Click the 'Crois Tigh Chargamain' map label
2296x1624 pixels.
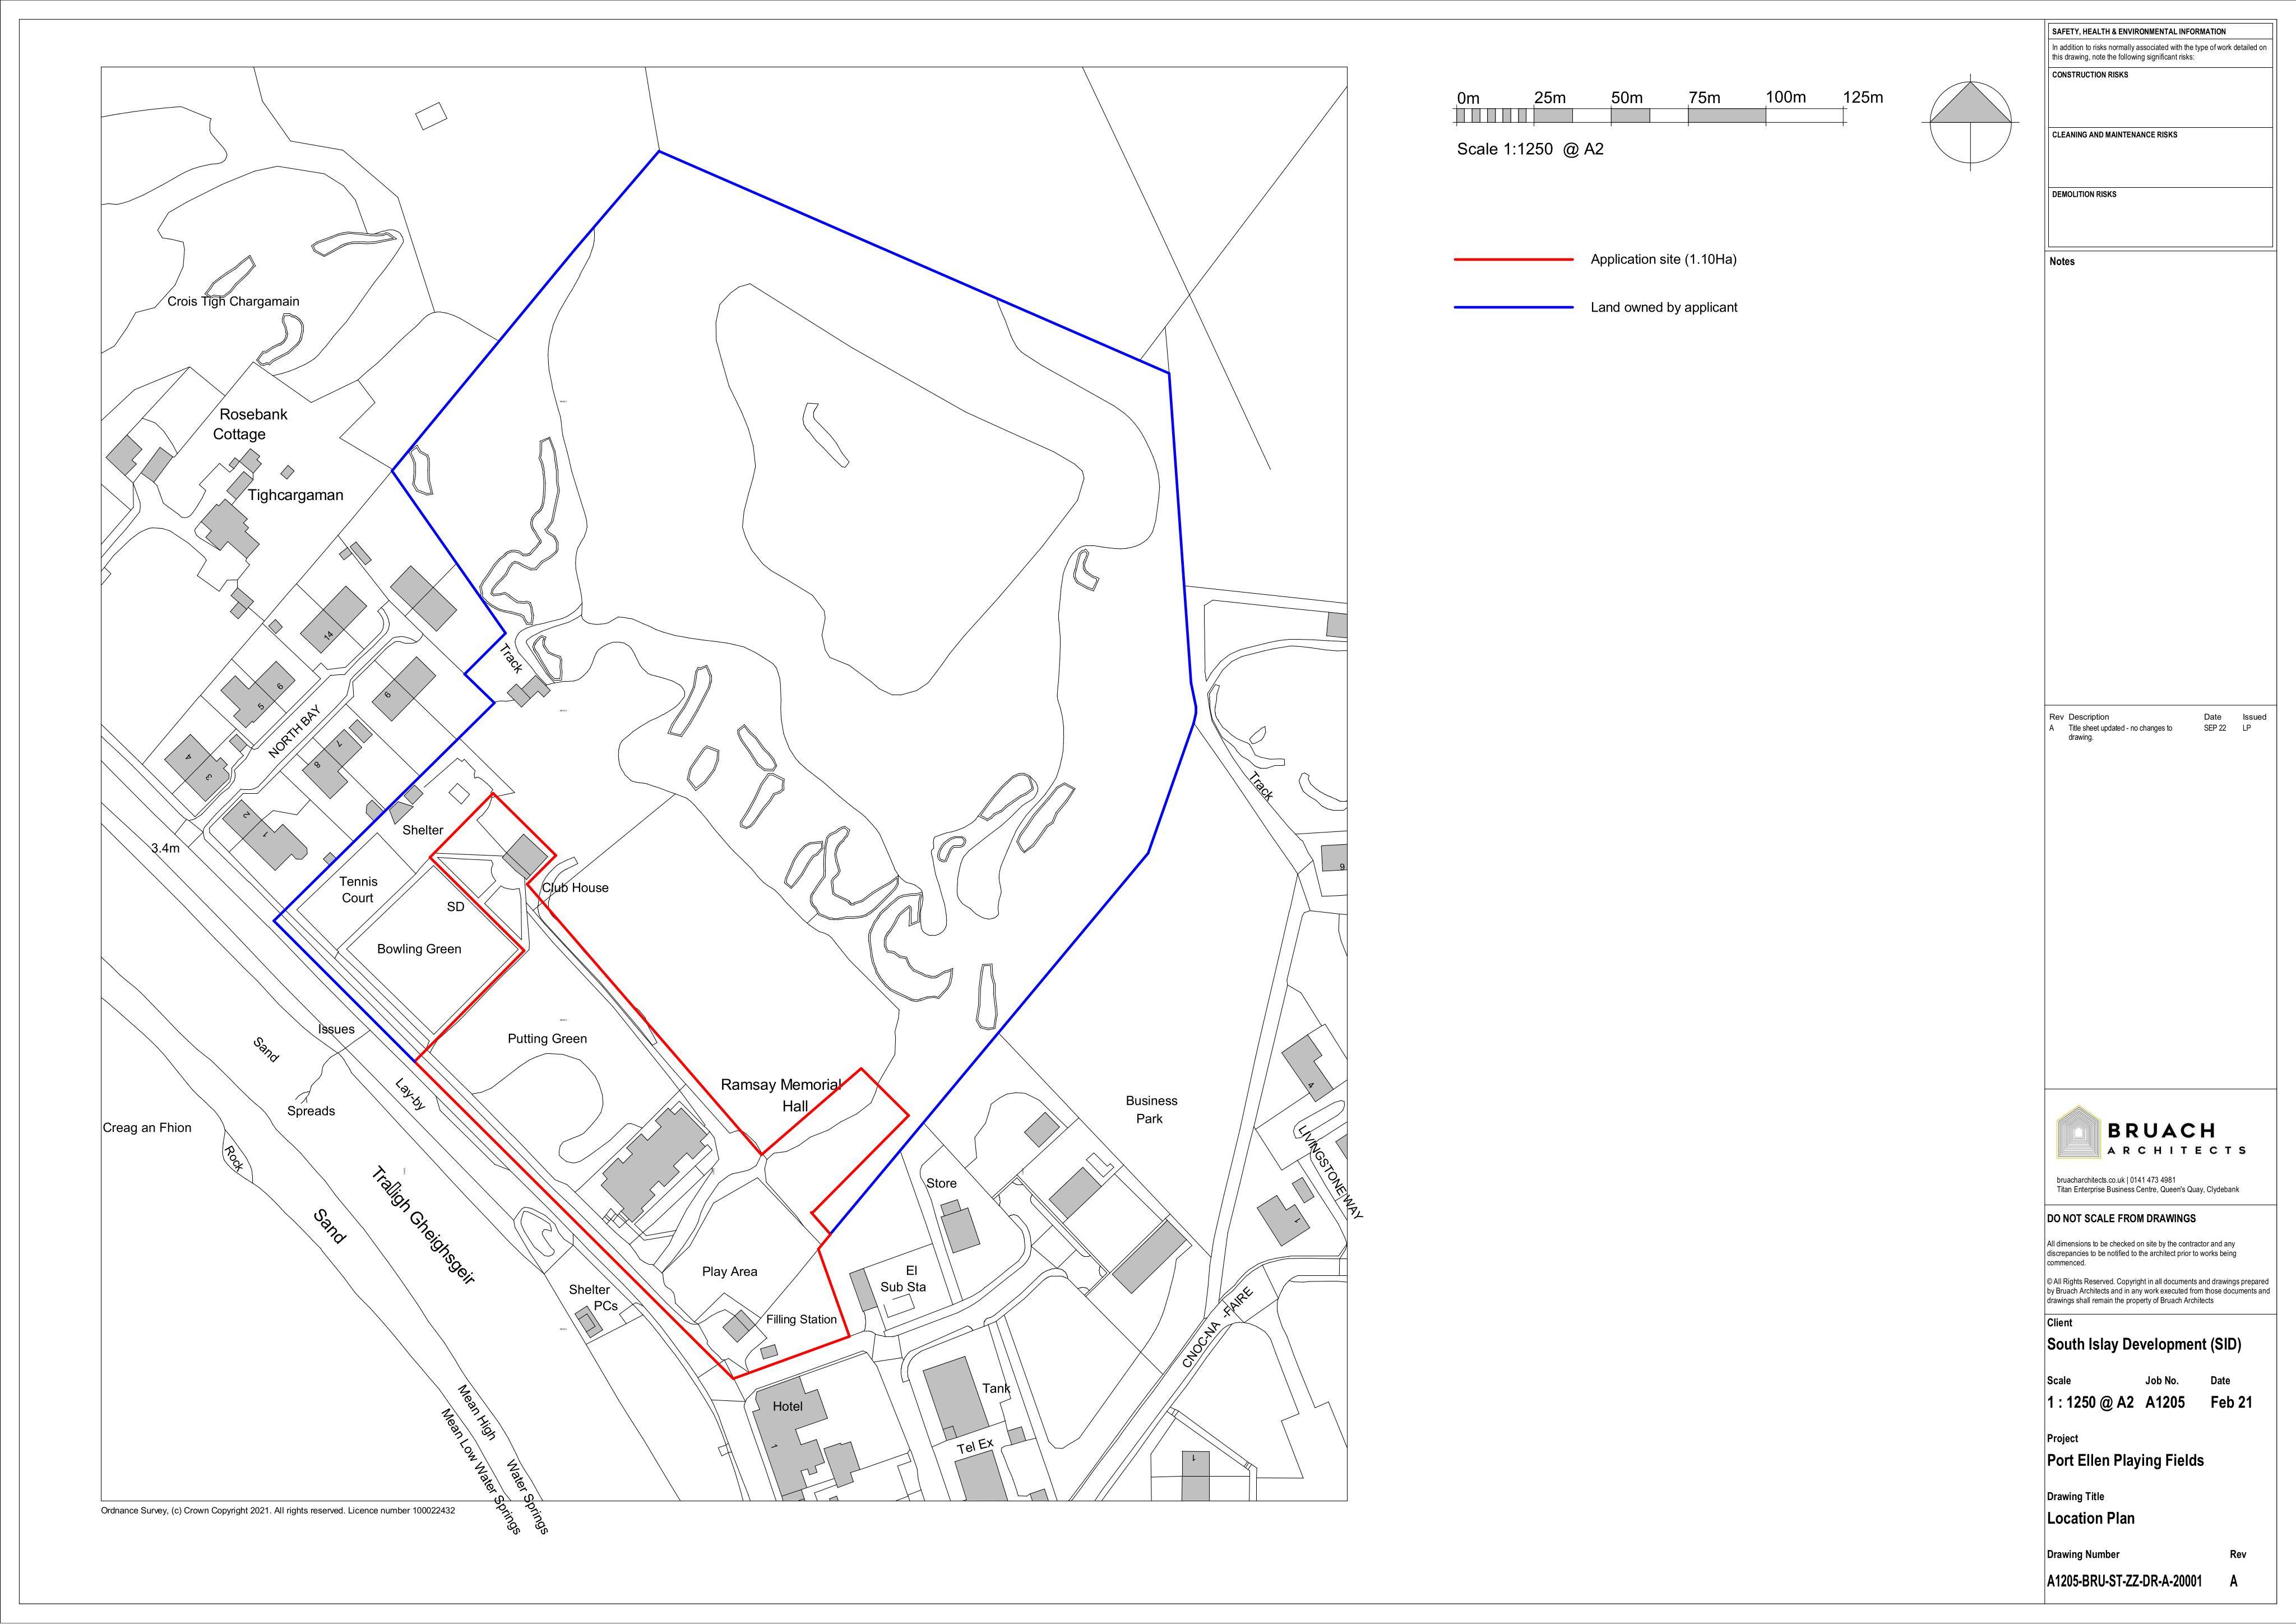[x=233, y=301]
